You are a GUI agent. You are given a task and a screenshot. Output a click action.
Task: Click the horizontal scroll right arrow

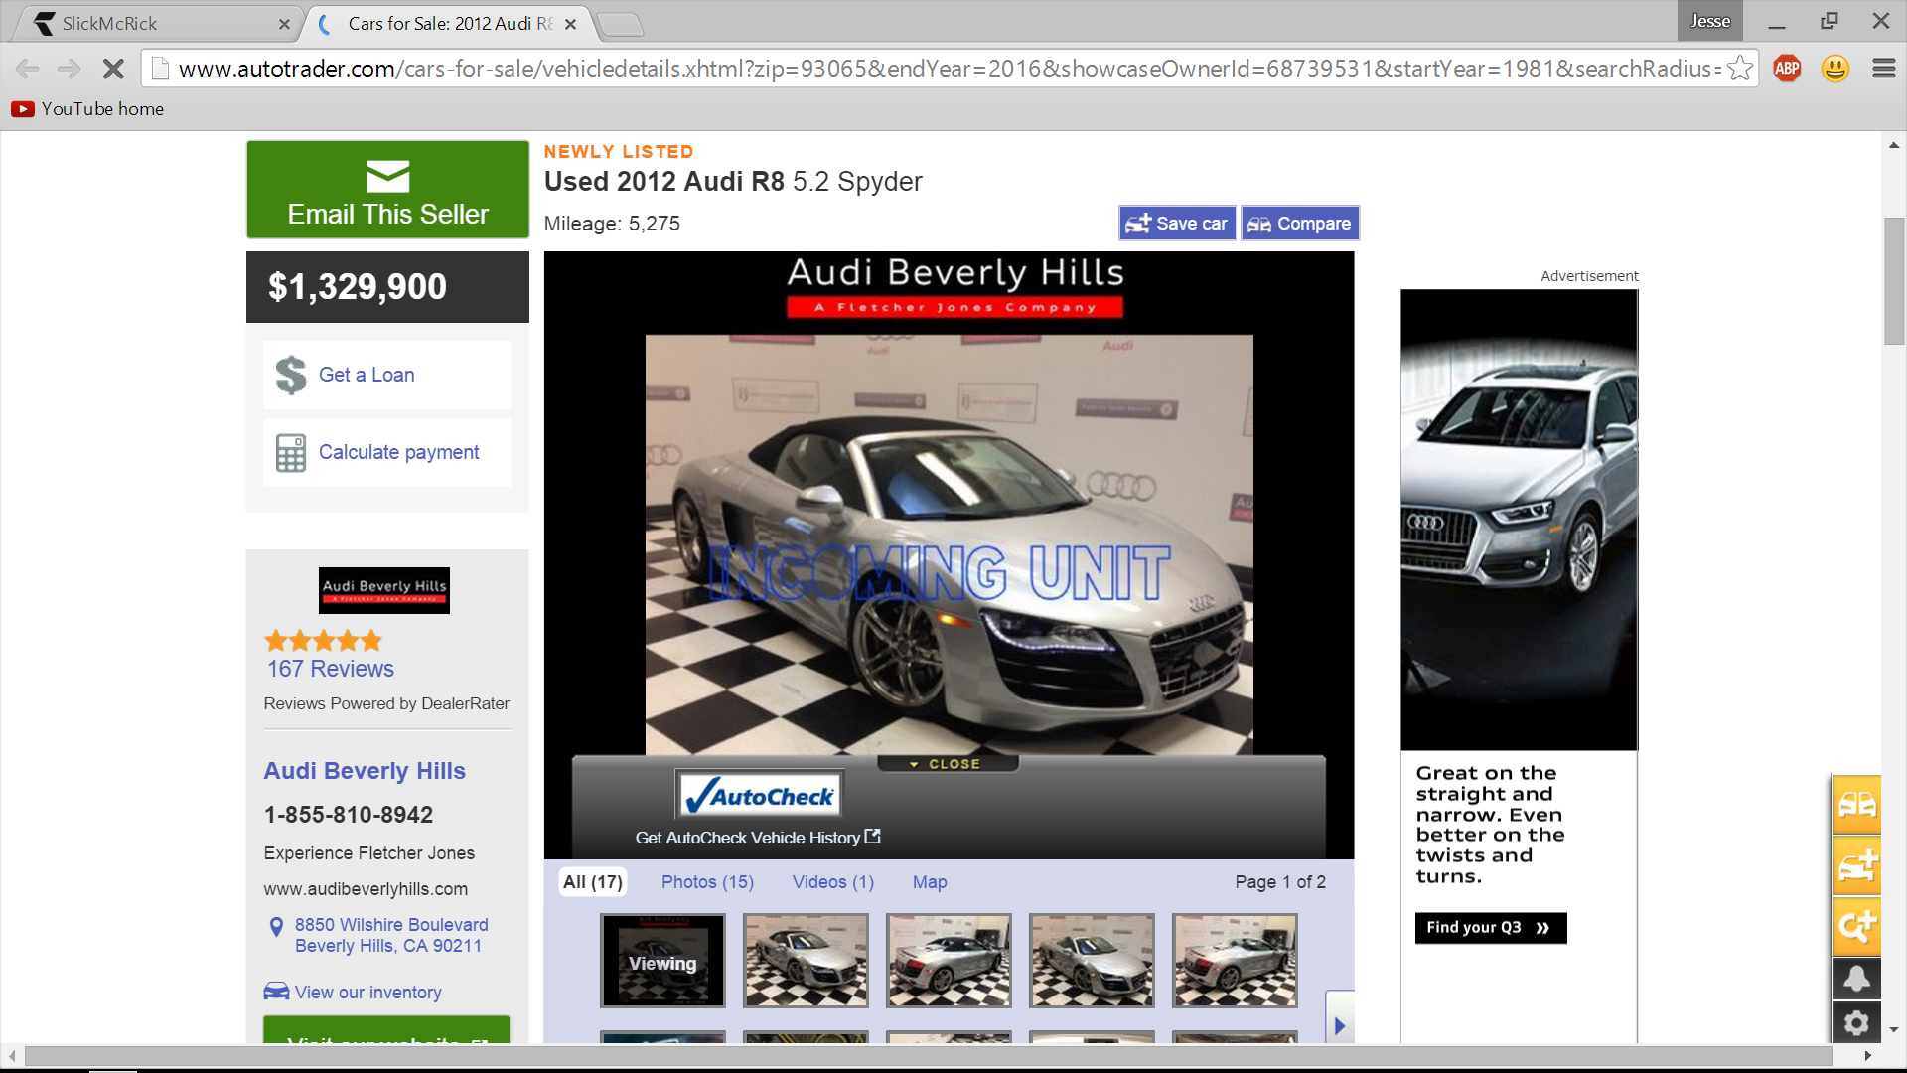point(1868,1056)
